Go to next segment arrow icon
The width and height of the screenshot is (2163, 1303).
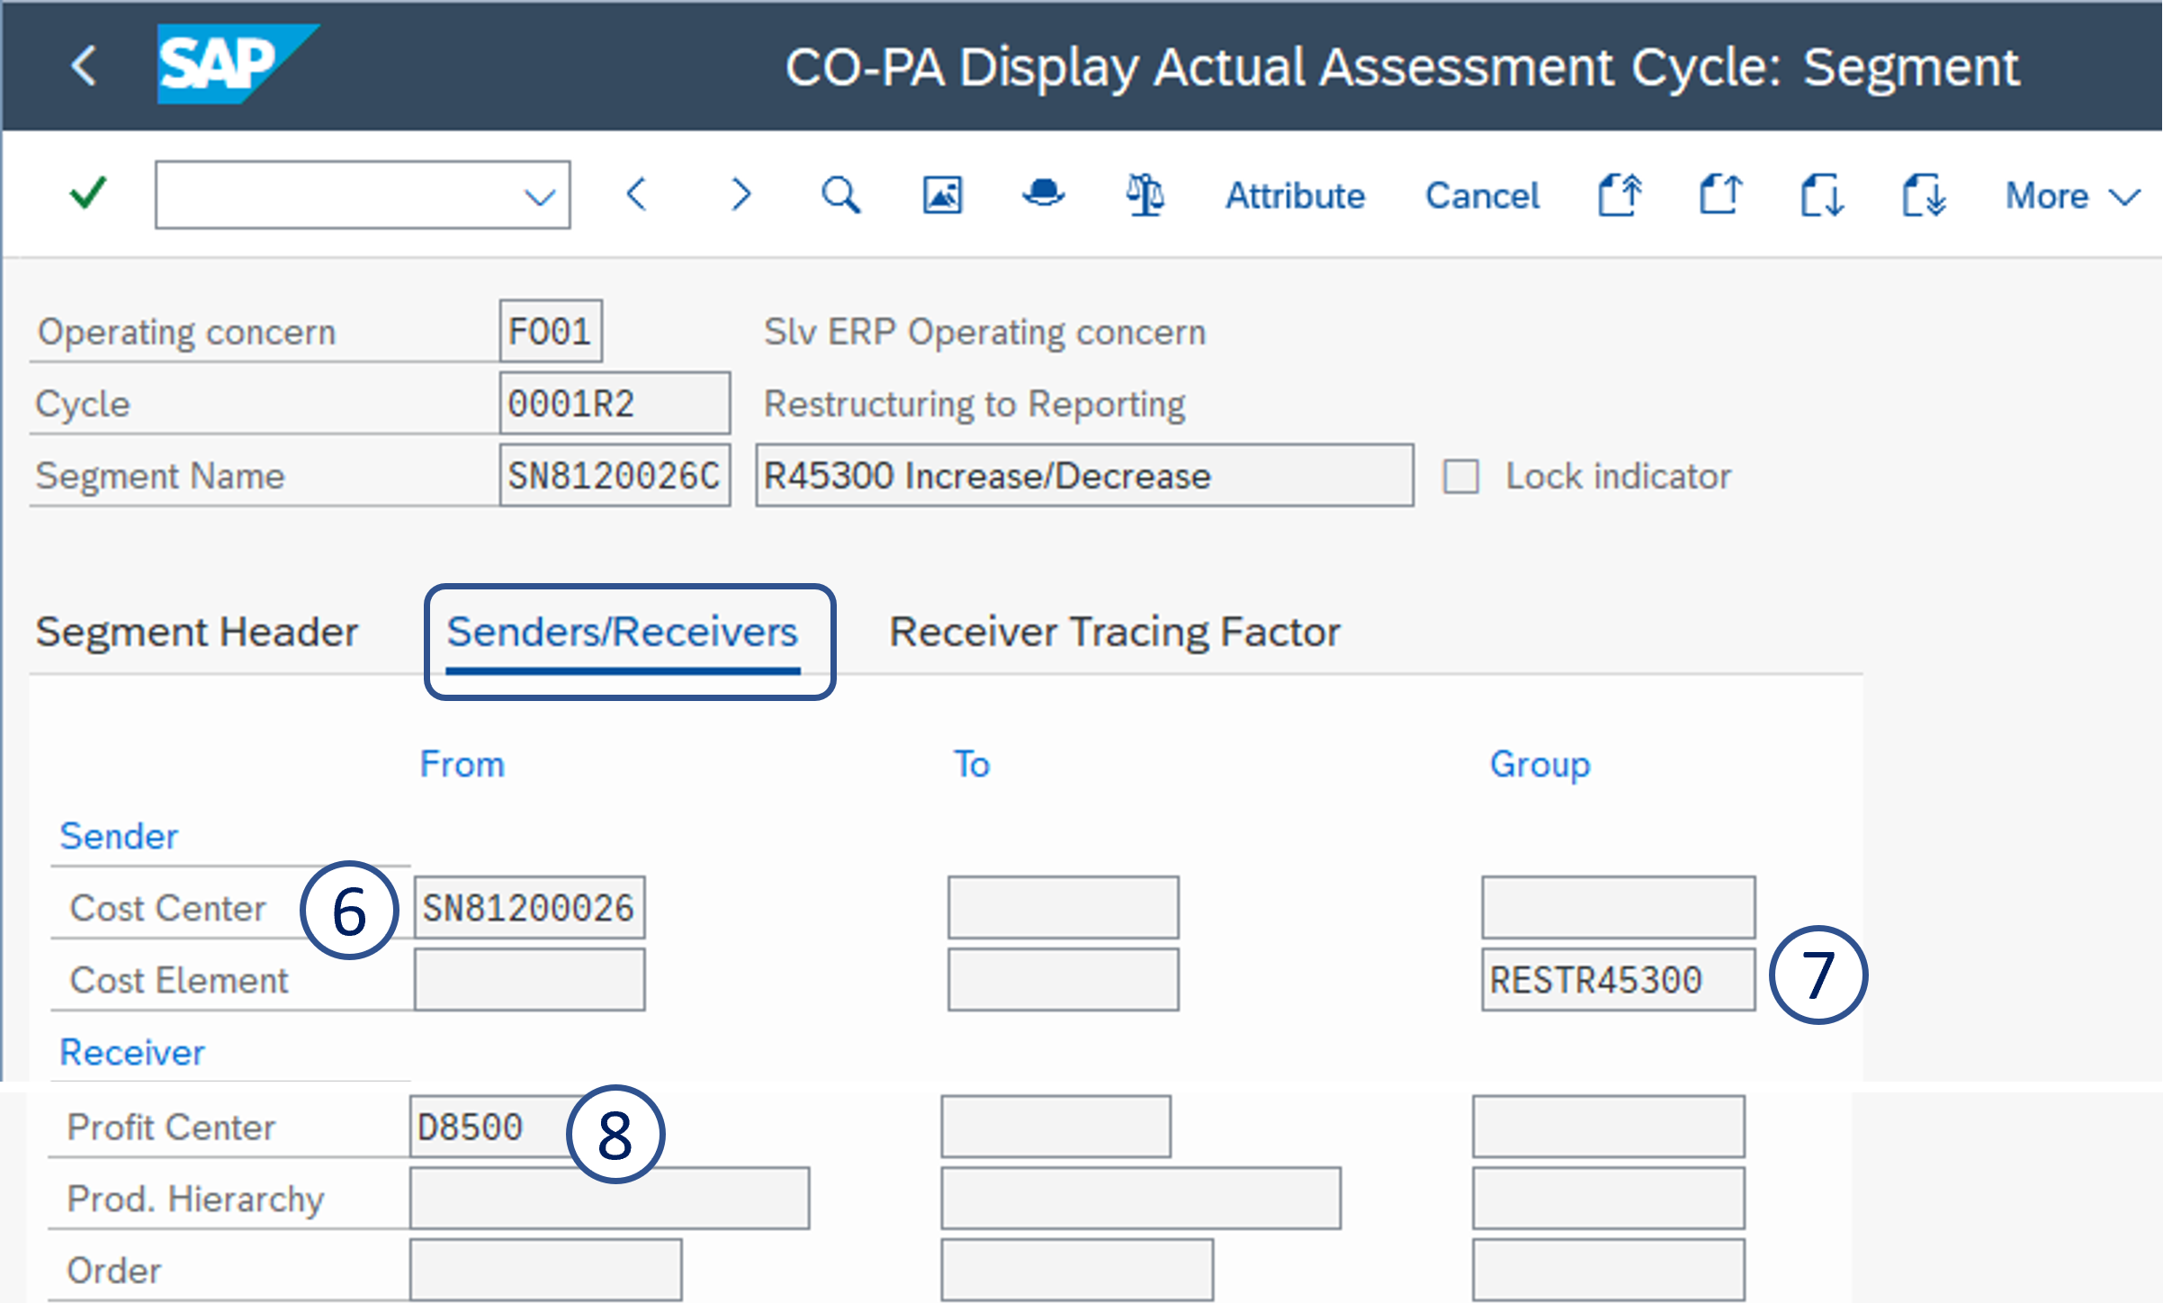pyautogui.click(x=740, y=193)
